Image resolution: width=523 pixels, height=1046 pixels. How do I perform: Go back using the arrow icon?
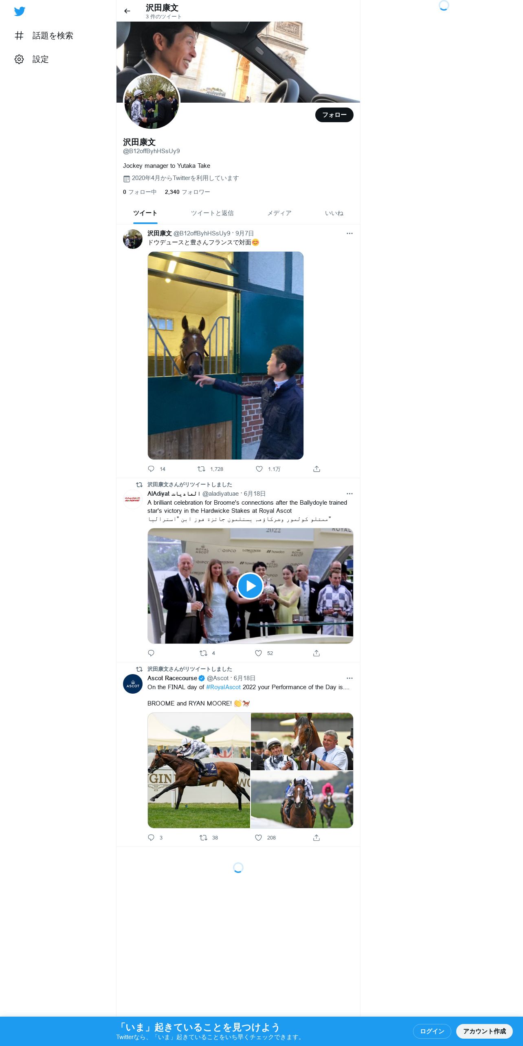point(127,11)
